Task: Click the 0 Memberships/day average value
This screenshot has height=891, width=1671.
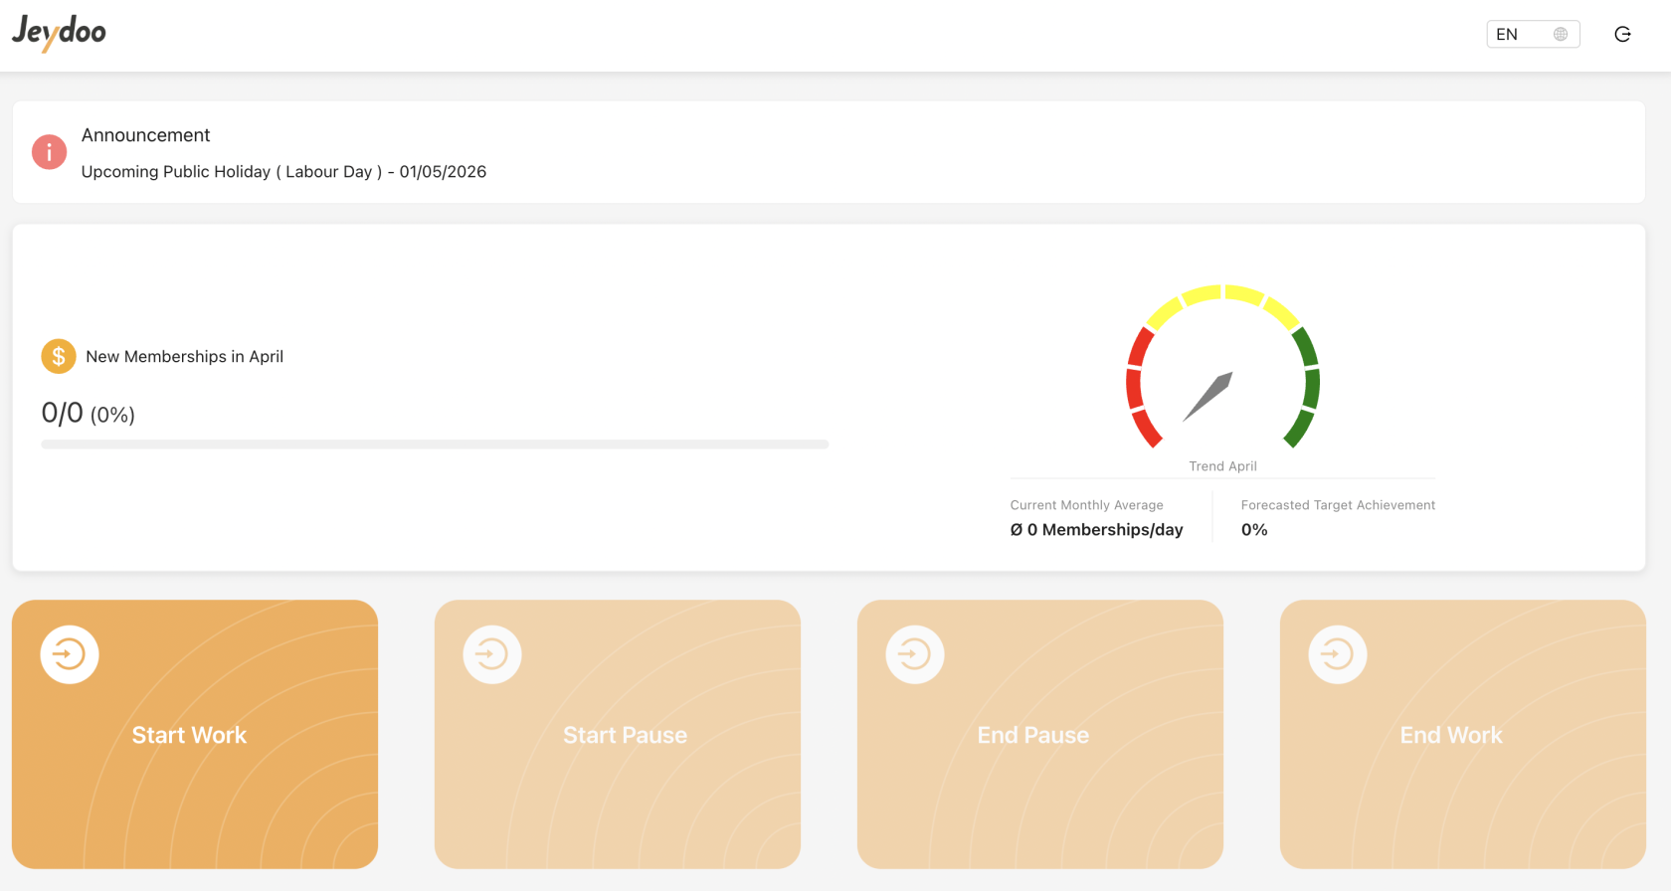Action: click(x=1096, y=530)
